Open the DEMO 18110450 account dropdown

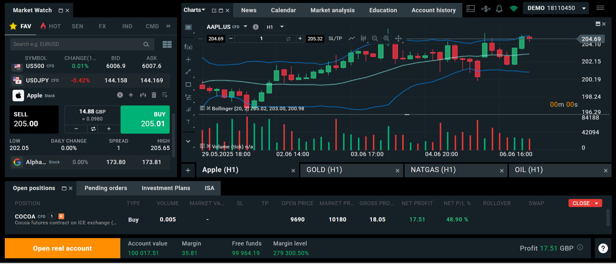(x=556, y=8)
